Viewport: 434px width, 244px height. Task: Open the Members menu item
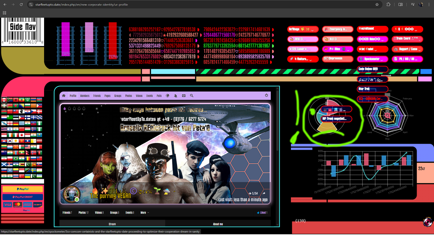(x=85, y=96)
